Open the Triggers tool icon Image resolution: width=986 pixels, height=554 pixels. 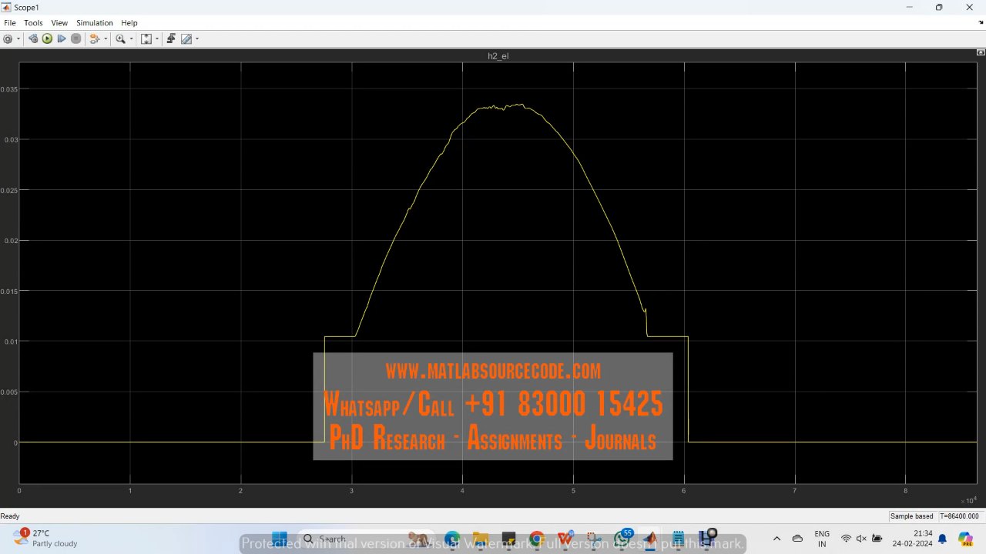(x=171, y=38)
